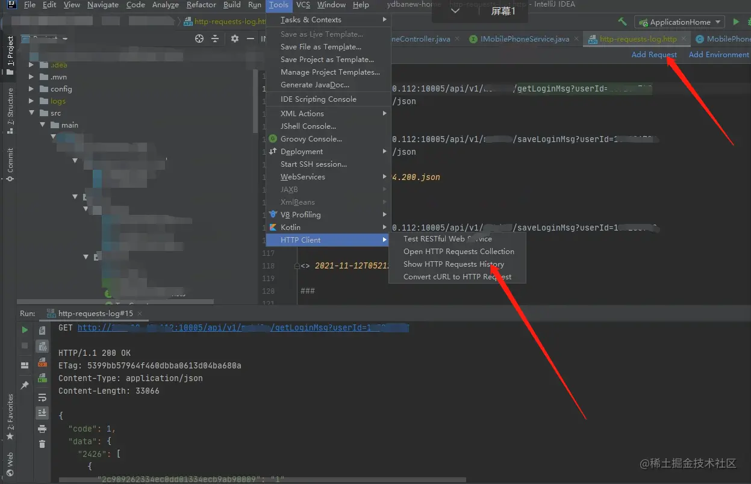Choose Open HTTP Requests Collection
The width and height of the screenshot is (751, 484).
point(458,251)
